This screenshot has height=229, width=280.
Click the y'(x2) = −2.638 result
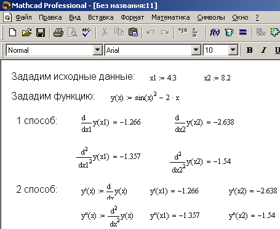pyautogui.click(x=253, y=191)
